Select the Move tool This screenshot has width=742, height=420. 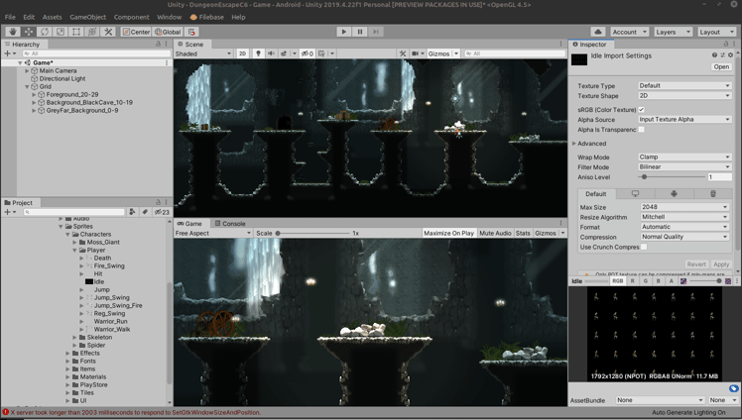[29, 32]
